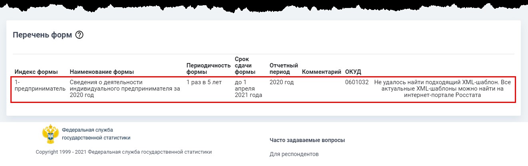
Task: Click the deadline 'до 1 апреля 2021 года'
Action: [x=248, y=89]
